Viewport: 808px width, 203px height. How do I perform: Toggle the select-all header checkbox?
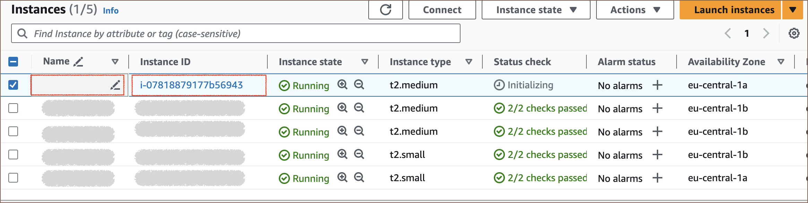pyautogui.click(x=13, y=62)
